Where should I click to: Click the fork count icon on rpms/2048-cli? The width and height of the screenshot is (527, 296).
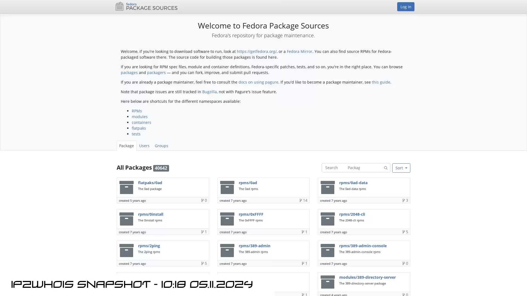coord(404,232)
